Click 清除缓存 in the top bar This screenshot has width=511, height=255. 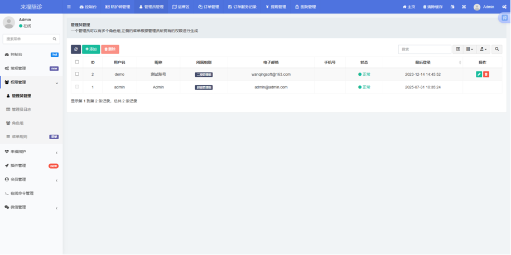tap(433, 7)
